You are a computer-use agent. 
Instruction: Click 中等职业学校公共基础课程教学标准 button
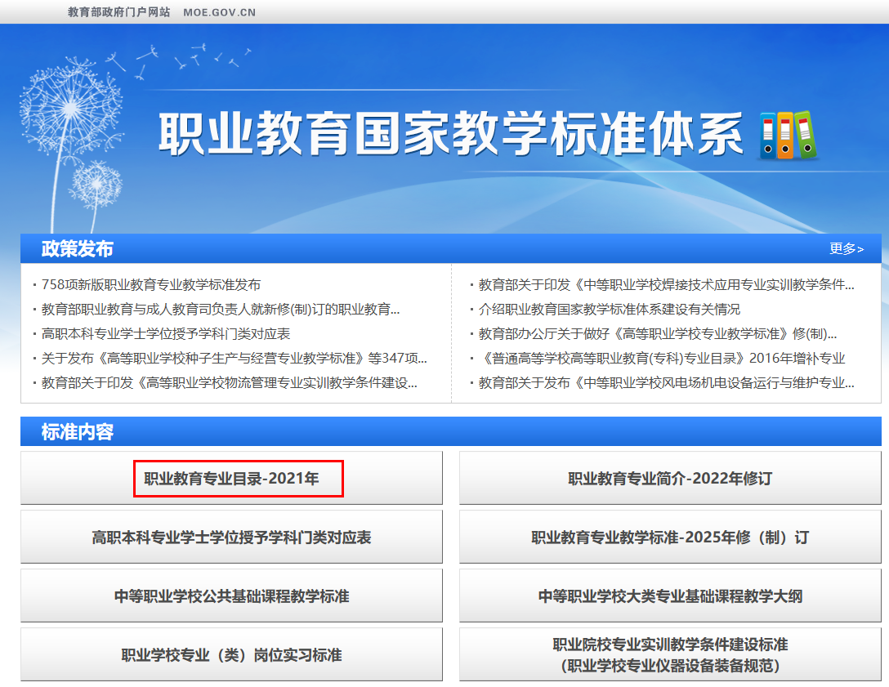pyautogui.click(x=232, y=596)
